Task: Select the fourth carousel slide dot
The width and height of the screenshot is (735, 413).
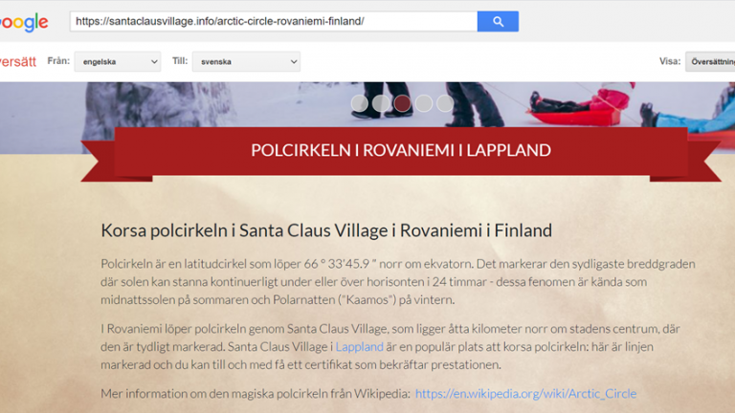Action: pyautogui.click(x=424, y=103)
